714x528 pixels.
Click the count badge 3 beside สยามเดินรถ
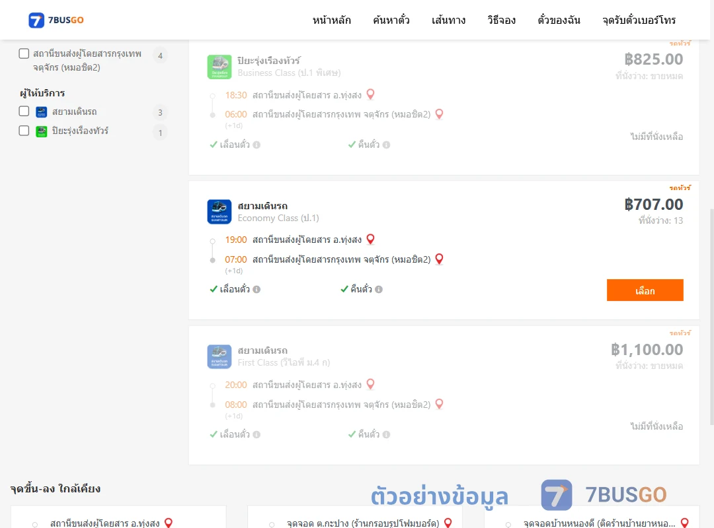click(x=160, y=112)
